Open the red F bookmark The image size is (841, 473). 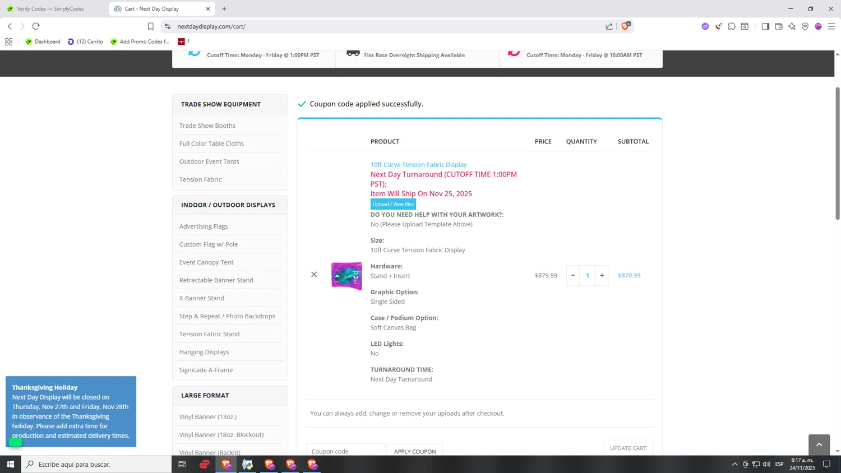183,41
